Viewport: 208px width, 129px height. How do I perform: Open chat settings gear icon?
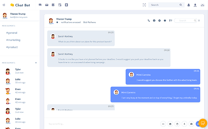coord(159,21)
